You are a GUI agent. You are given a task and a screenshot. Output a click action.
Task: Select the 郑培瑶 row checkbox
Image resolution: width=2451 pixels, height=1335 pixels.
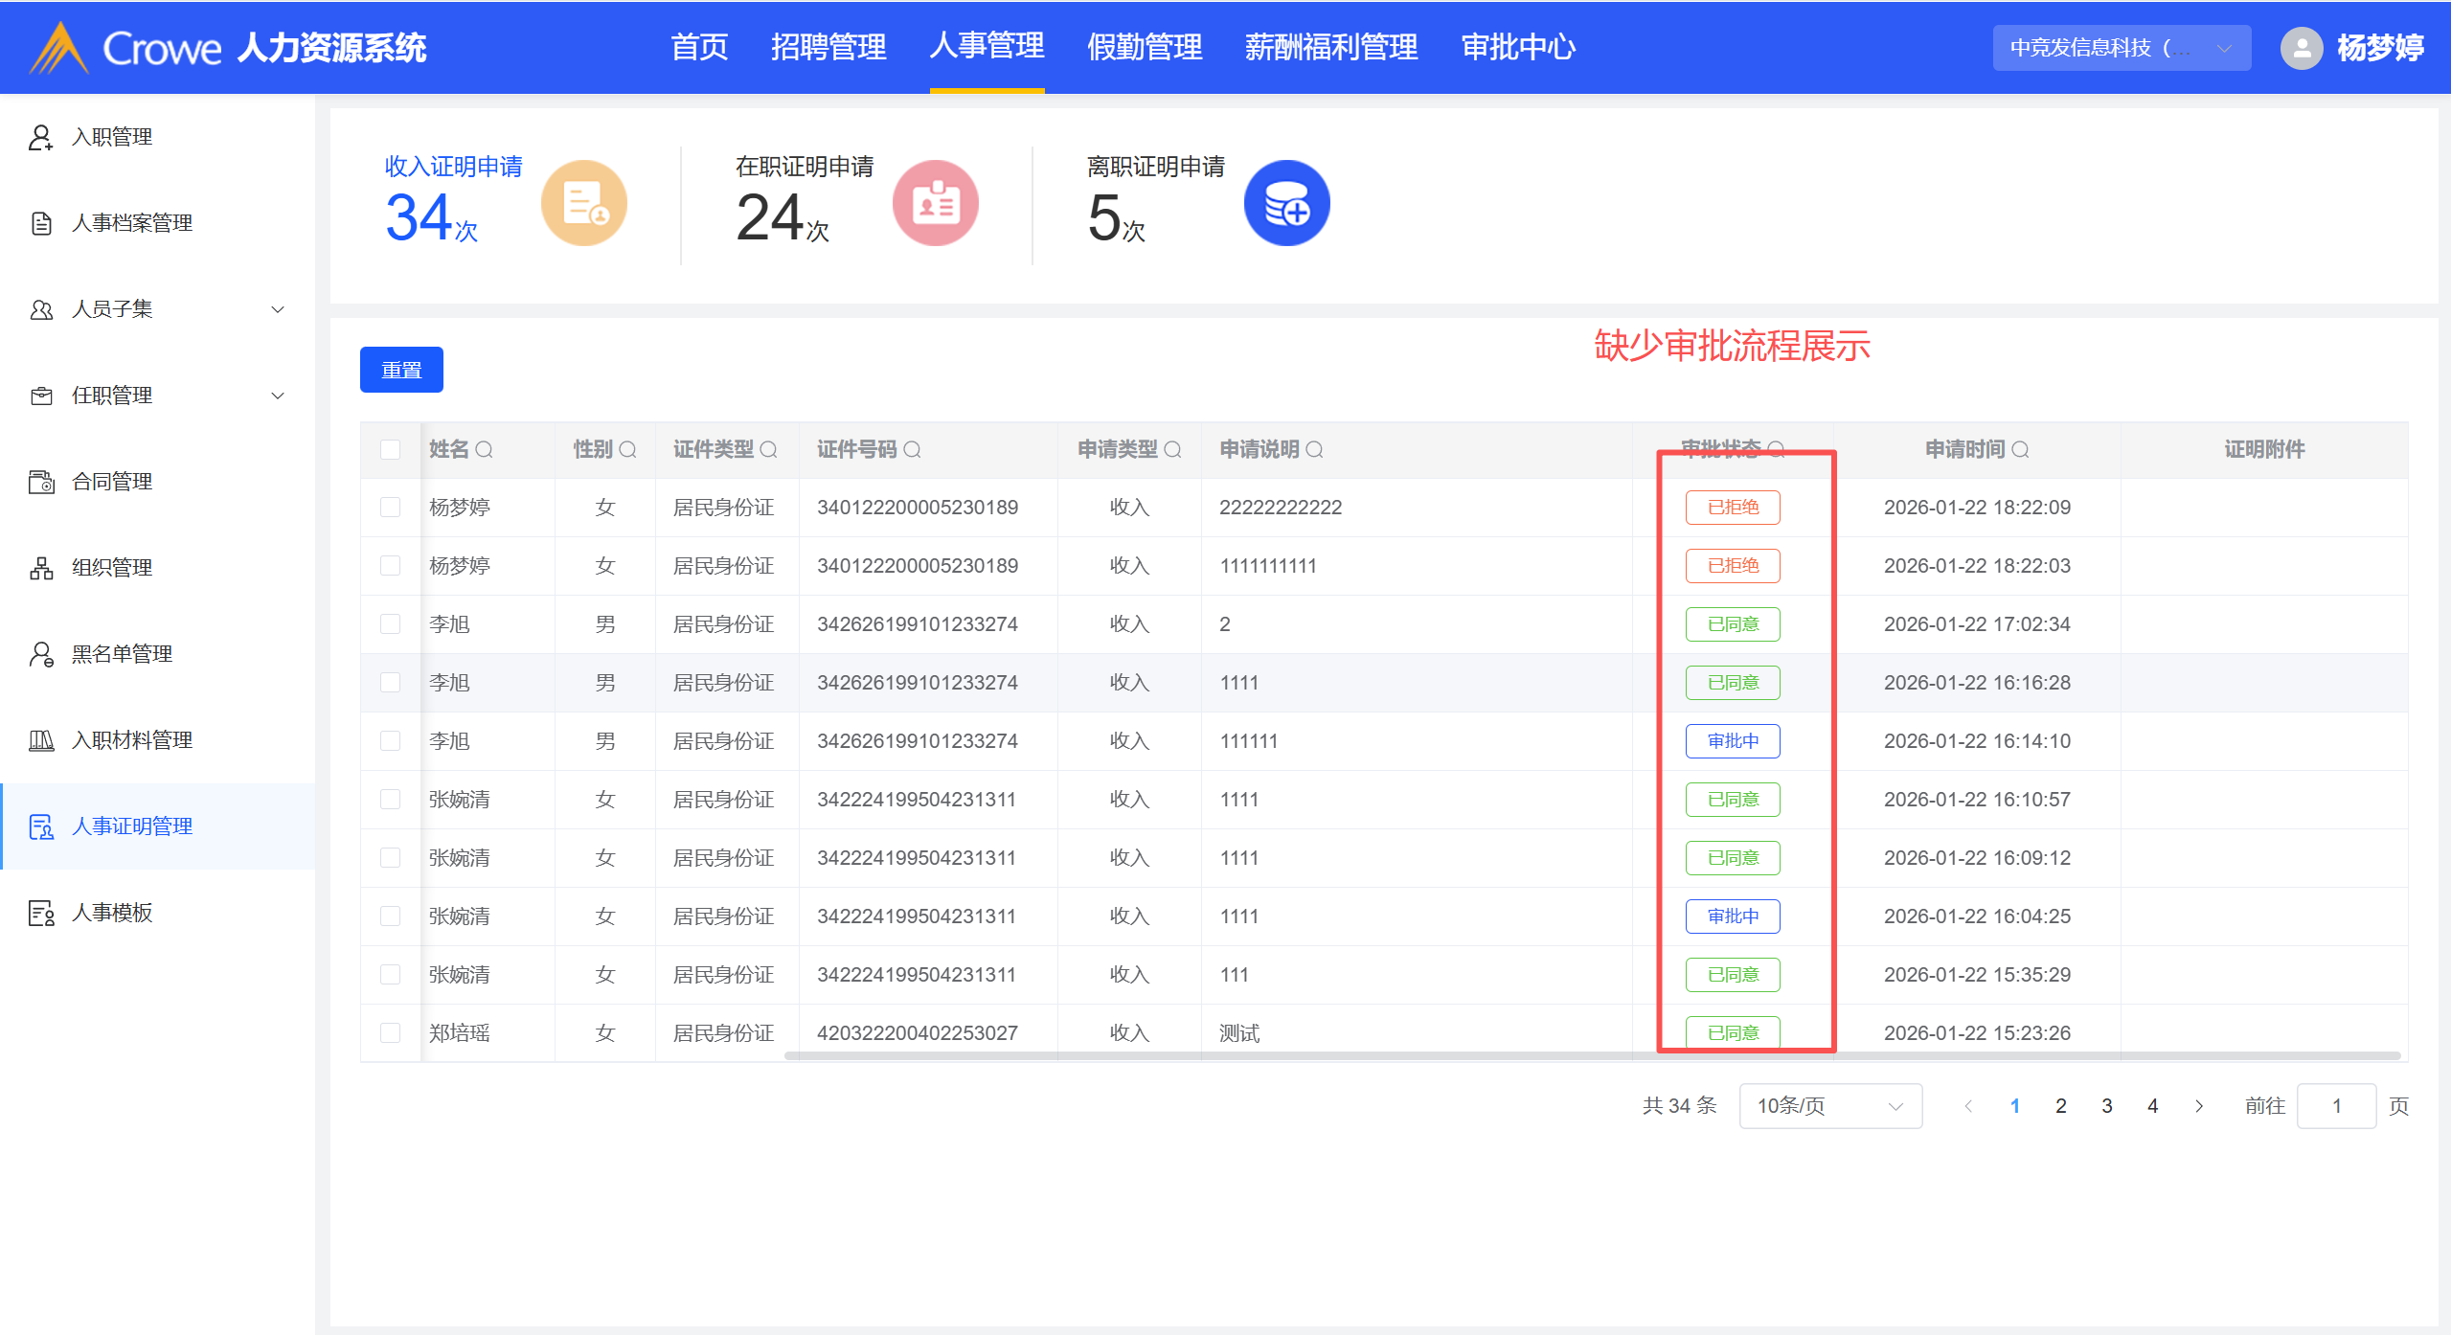tap(390, 1033)
